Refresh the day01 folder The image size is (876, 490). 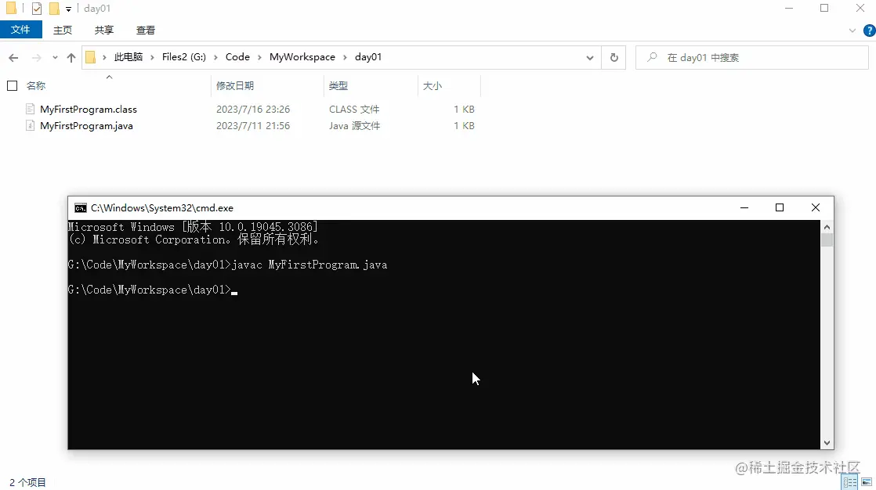coord(614,57)
